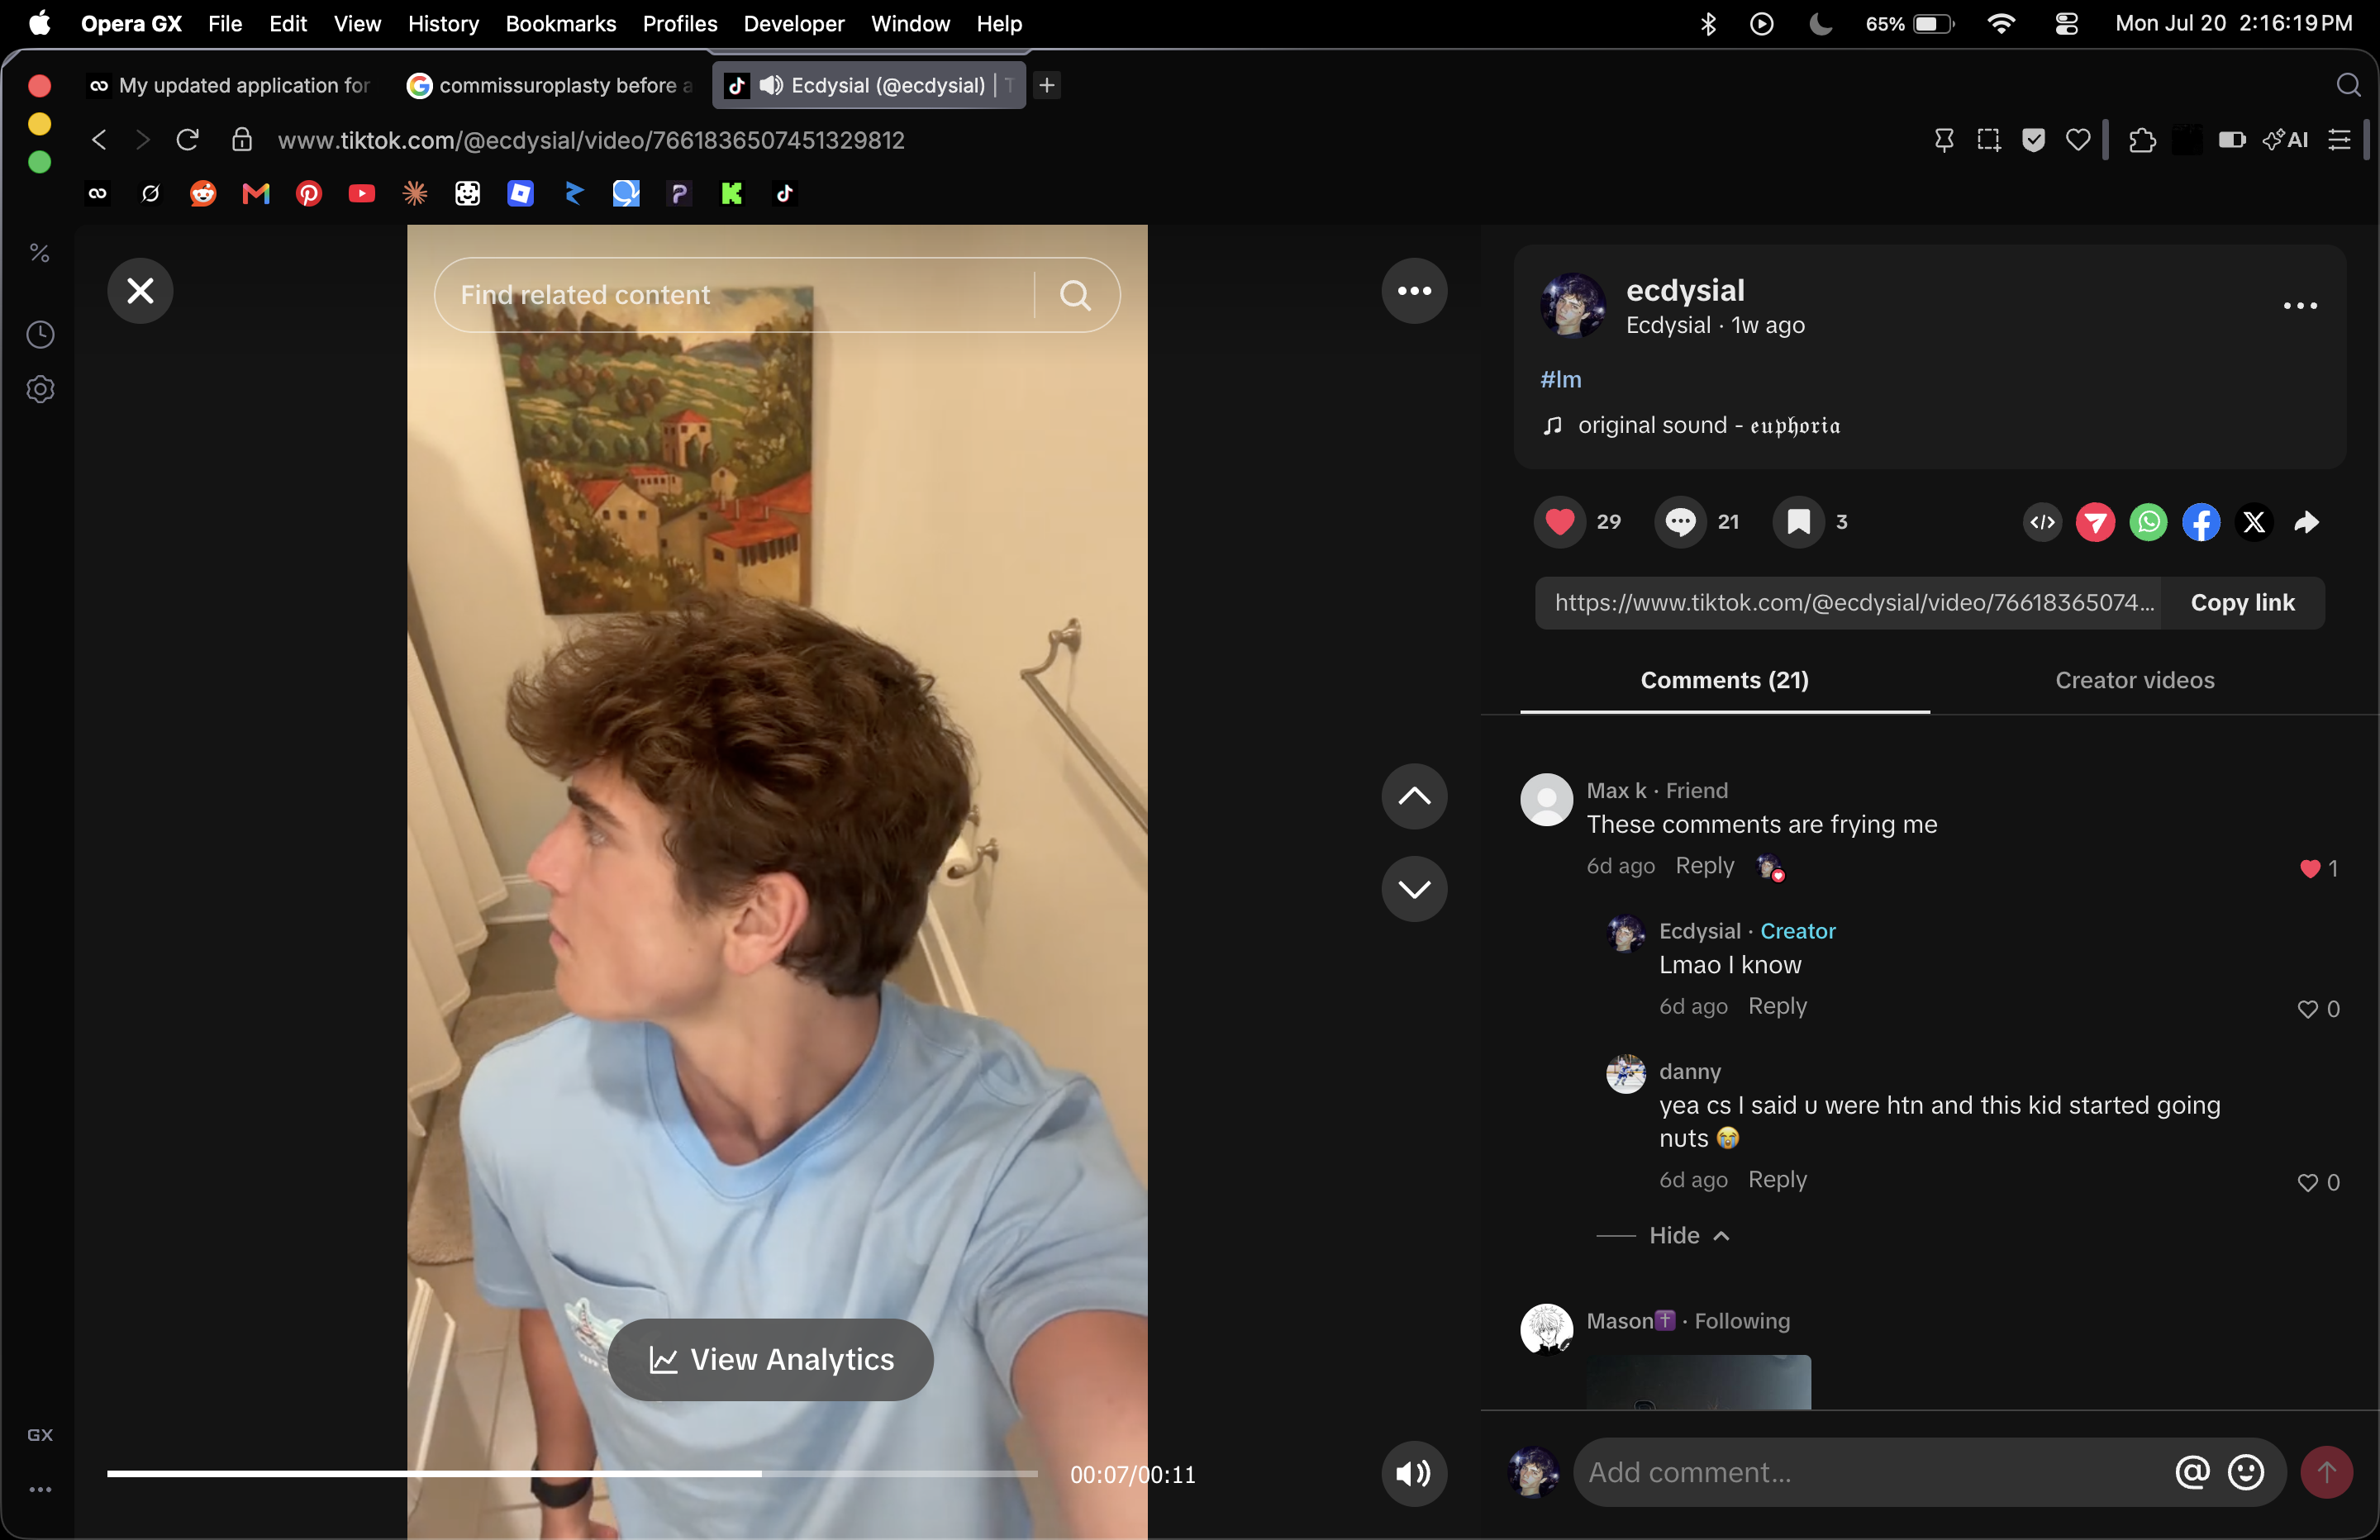The image size is (2380, 1540).
Task: Open the Claude starburst bookmark icon
Action: [415, 193]
